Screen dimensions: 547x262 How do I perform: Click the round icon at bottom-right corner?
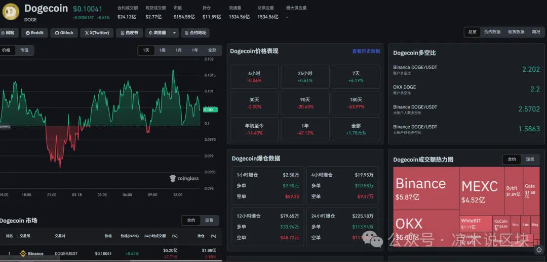(539, 249)
